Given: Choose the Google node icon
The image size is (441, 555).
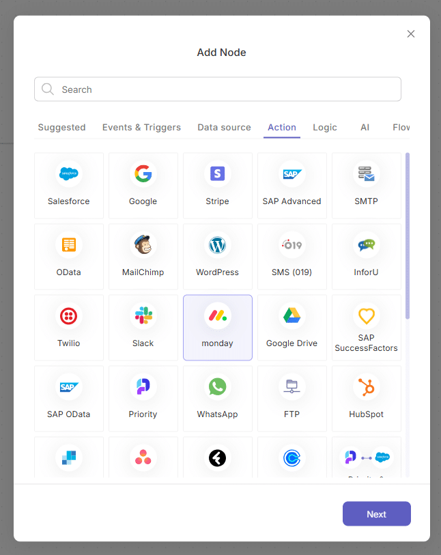Looking at the screenshot, I should coord(143,174).
